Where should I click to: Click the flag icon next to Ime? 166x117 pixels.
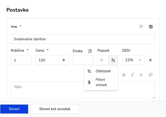coord(141,27)
